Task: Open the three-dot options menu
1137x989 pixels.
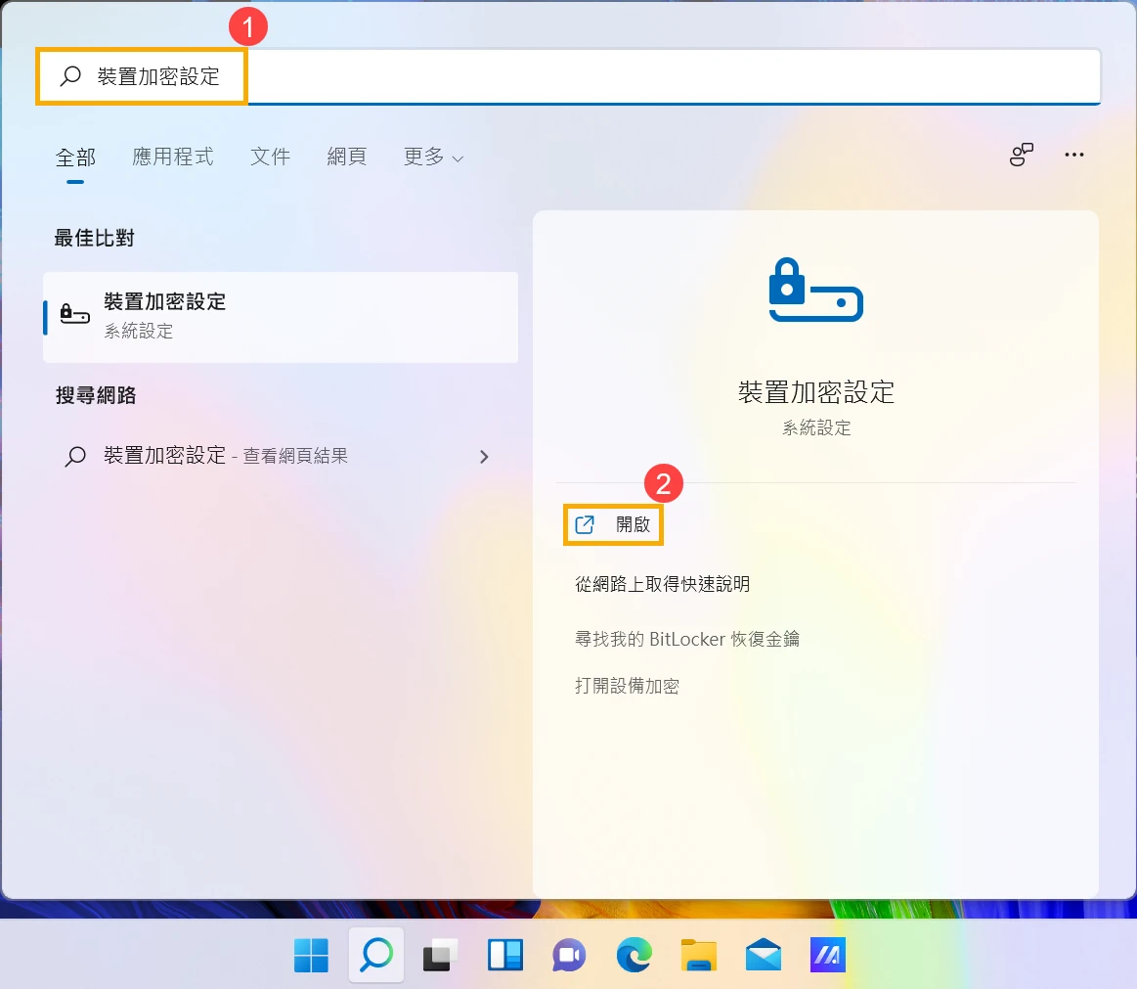Action: pyautogui.click(x=1073, y=155)
